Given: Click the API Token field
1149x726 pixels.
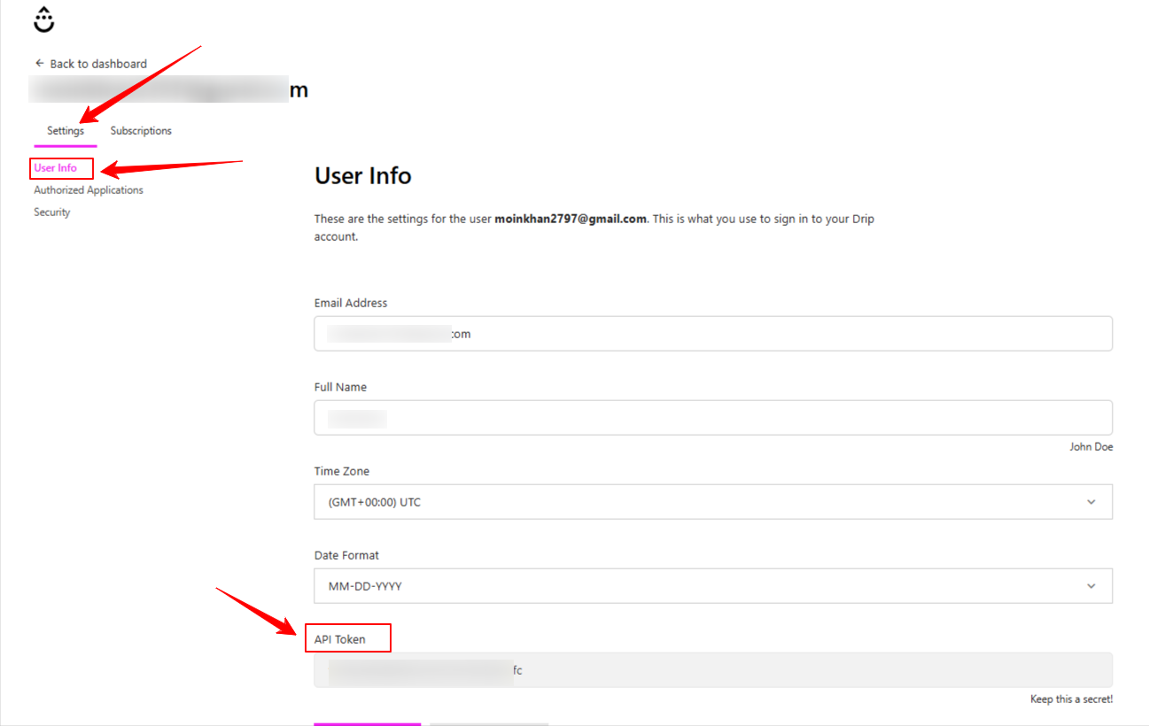Looking at the screenshot, I should (713, 669).
